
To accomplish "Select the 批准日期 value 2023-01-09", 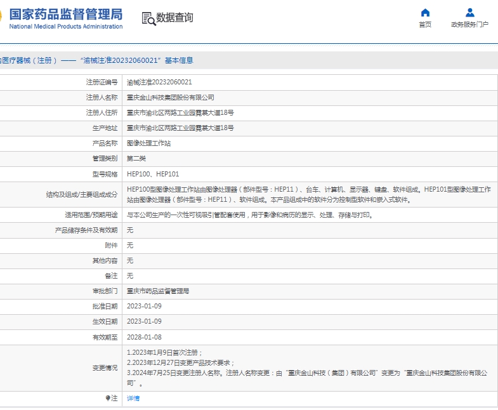I will tap(144, 307).
